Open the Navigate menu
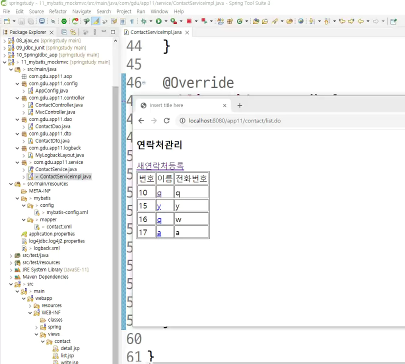The width and height of the screenshot is (405, 364). click(81, 11)
